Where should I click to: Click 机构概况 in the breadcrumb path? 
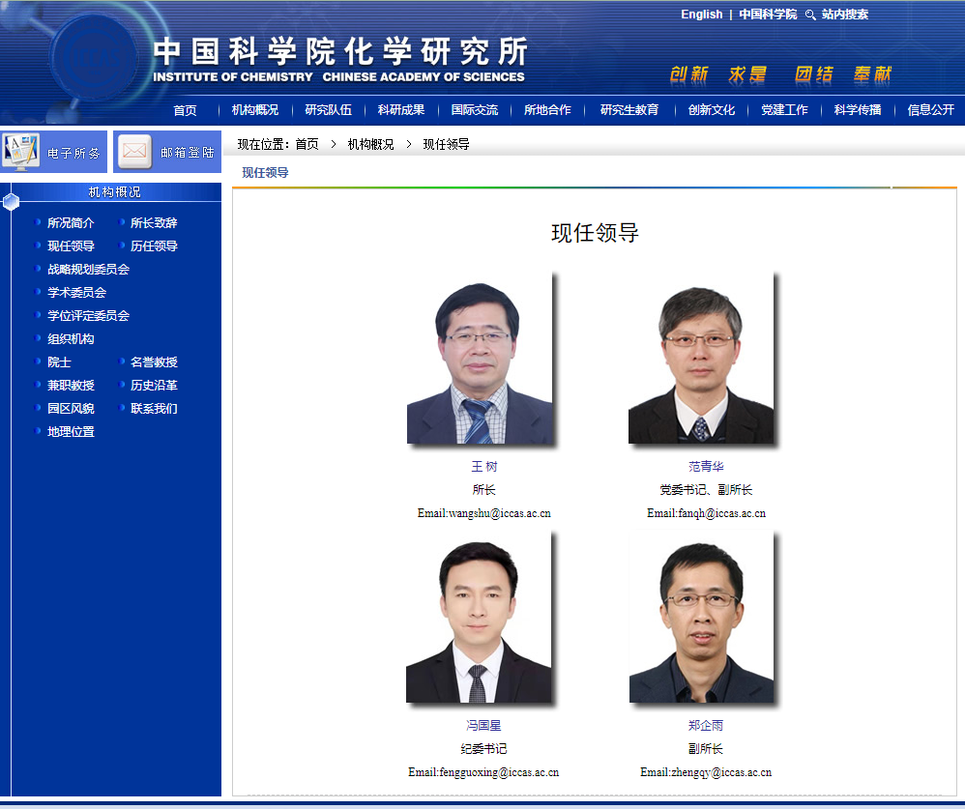[x=370, y=144]
